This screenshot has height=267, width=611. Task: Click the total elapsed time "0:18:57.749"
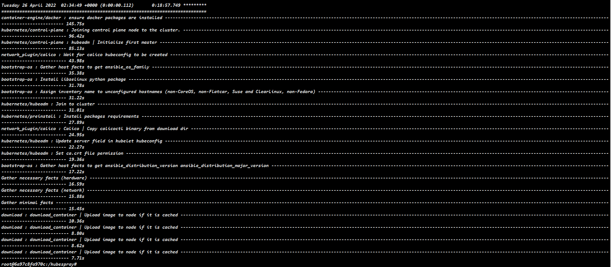point(166,5)
